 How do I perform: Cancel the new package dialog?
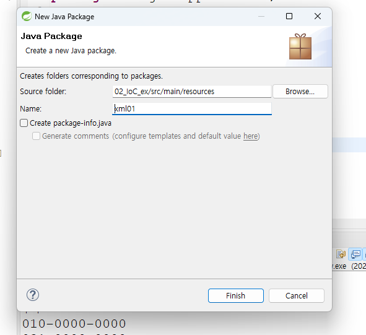pos(297,295)
